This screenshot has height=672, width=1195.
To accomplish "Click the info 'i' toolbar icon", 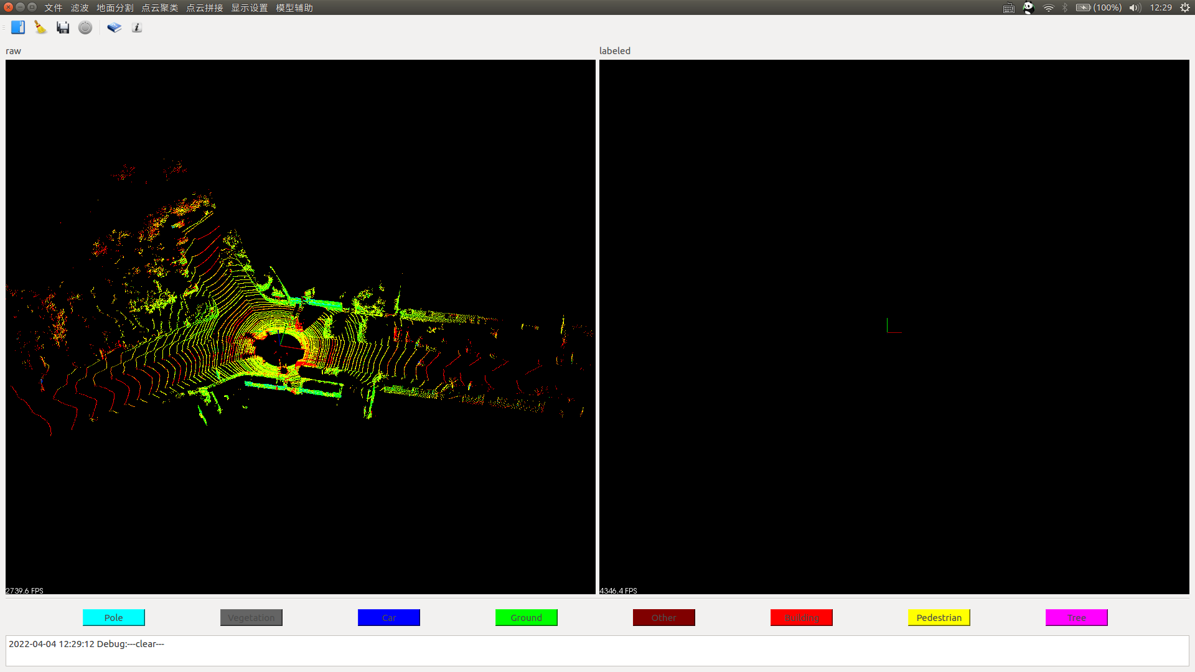I will point(137,27).
